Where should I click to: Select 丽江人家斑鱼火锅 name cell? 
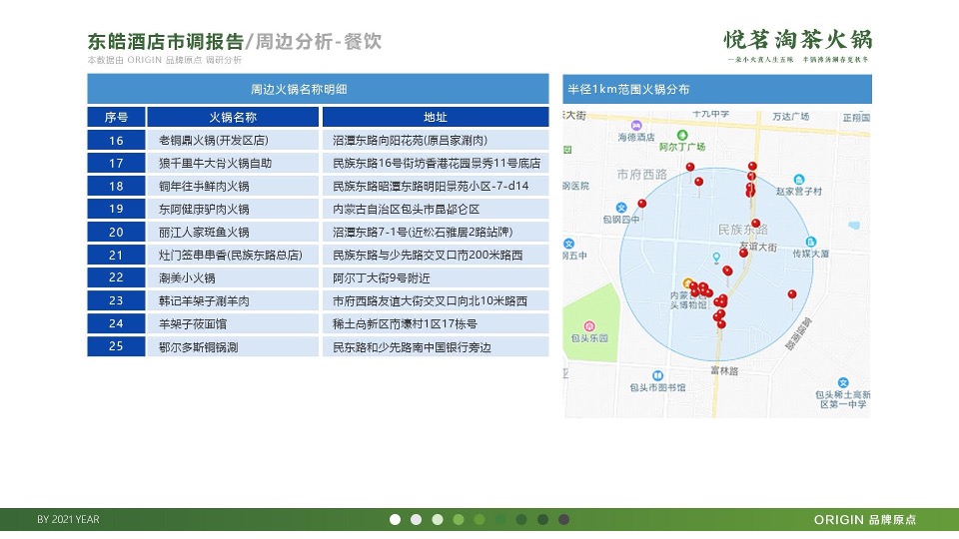coord(233,232)
